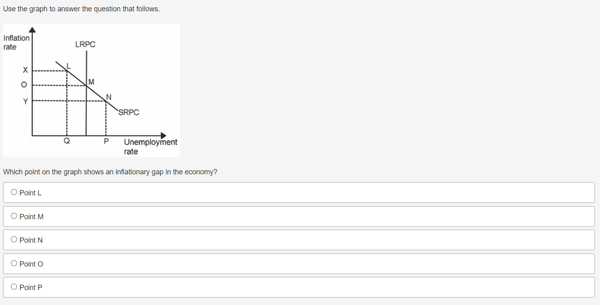Click the Point L answer row
600x305 pixels.
click(162, 192)
